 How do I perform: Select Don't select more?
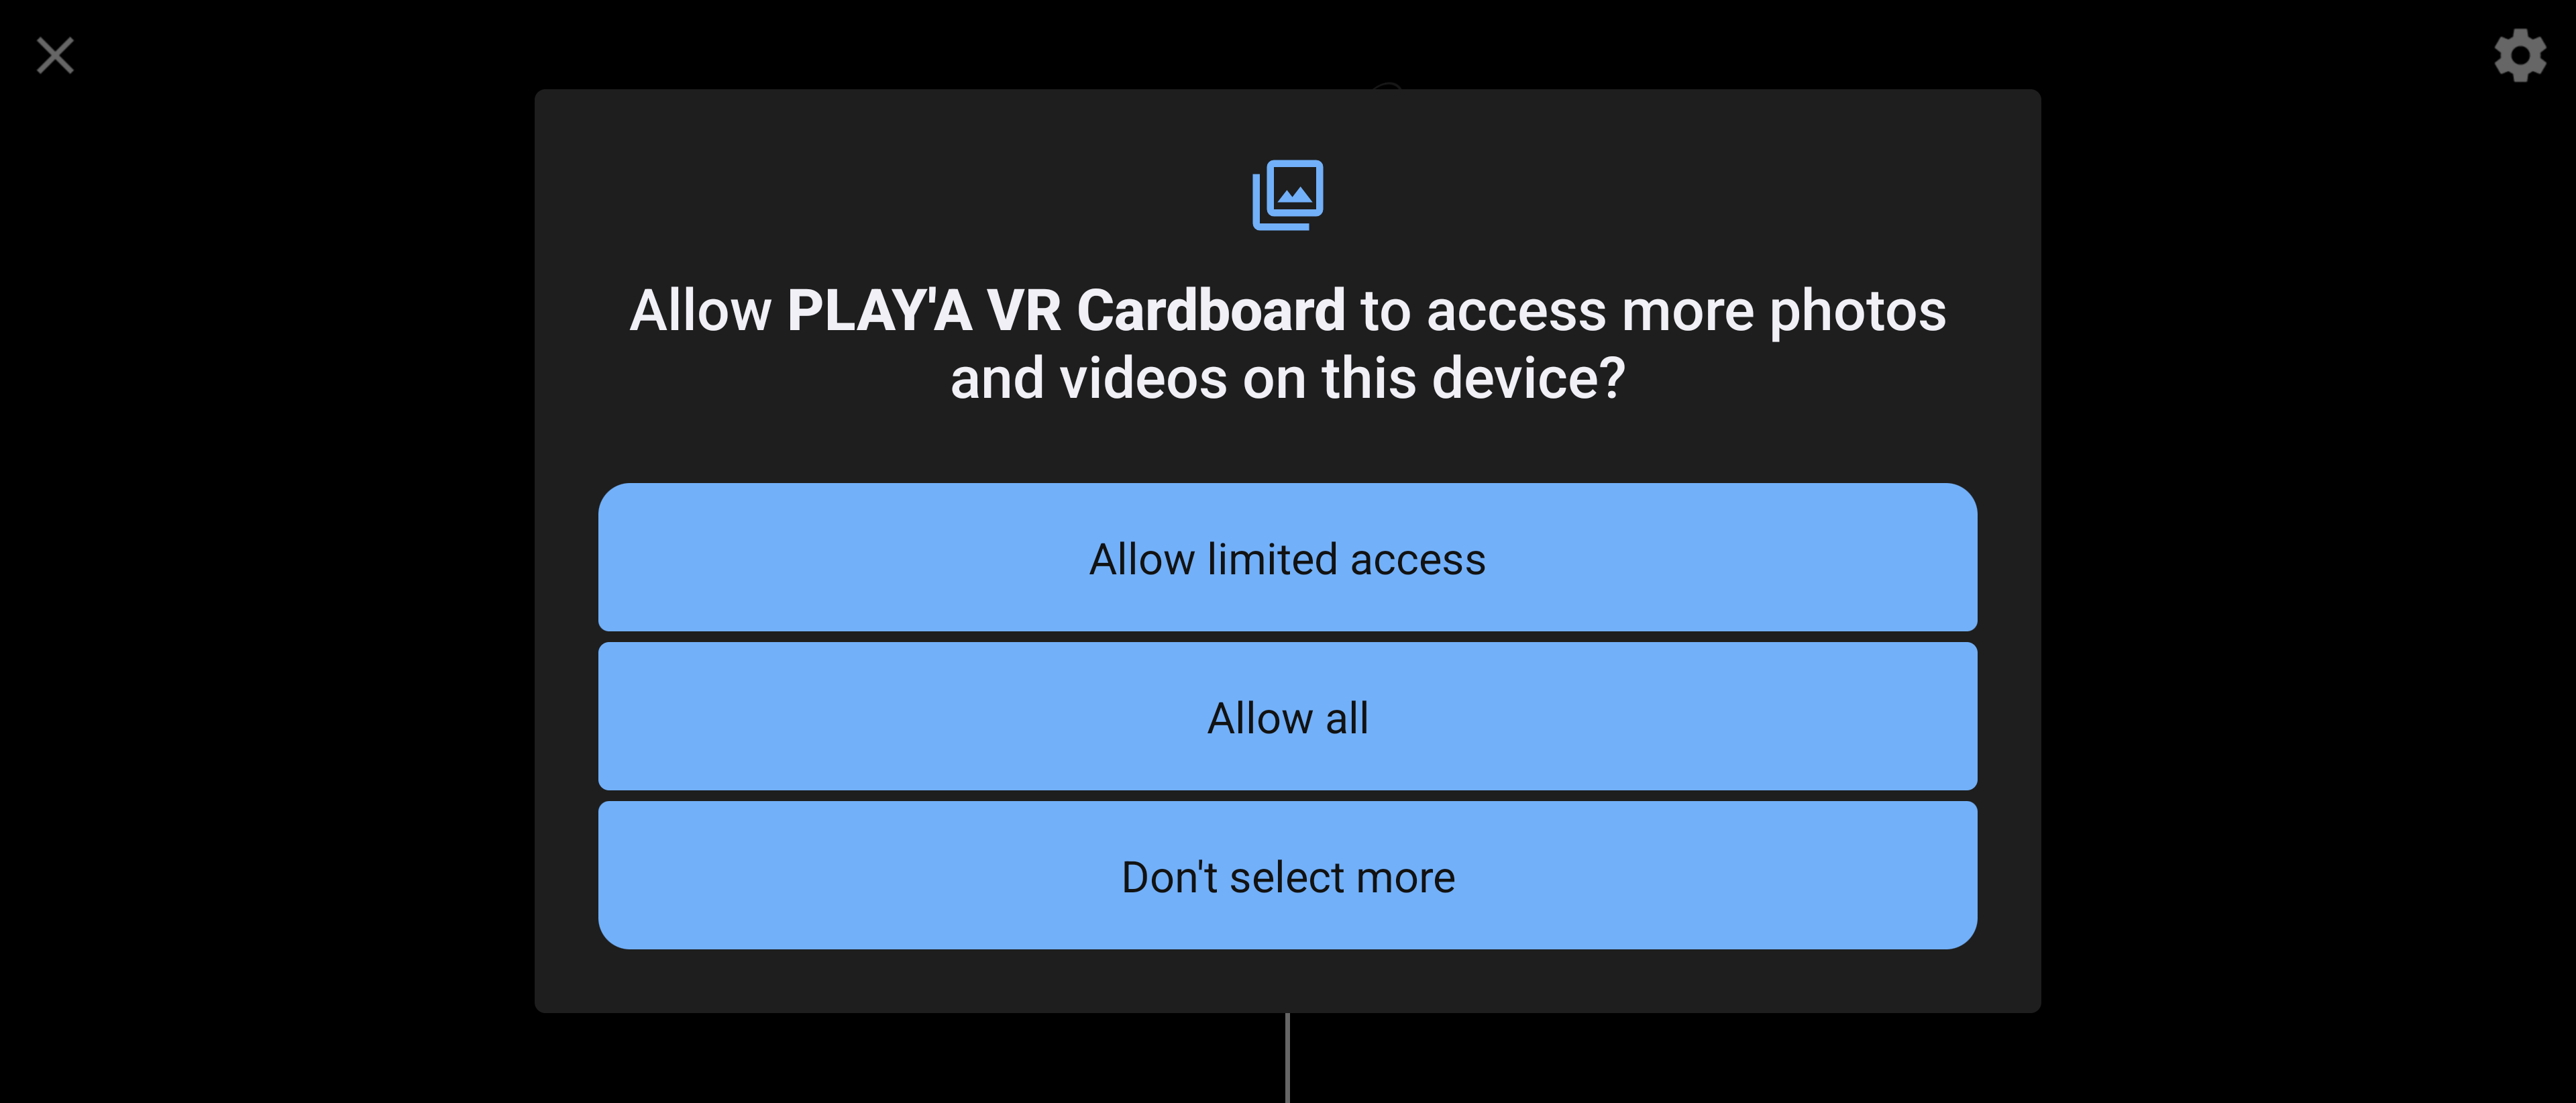(1288, 875)
